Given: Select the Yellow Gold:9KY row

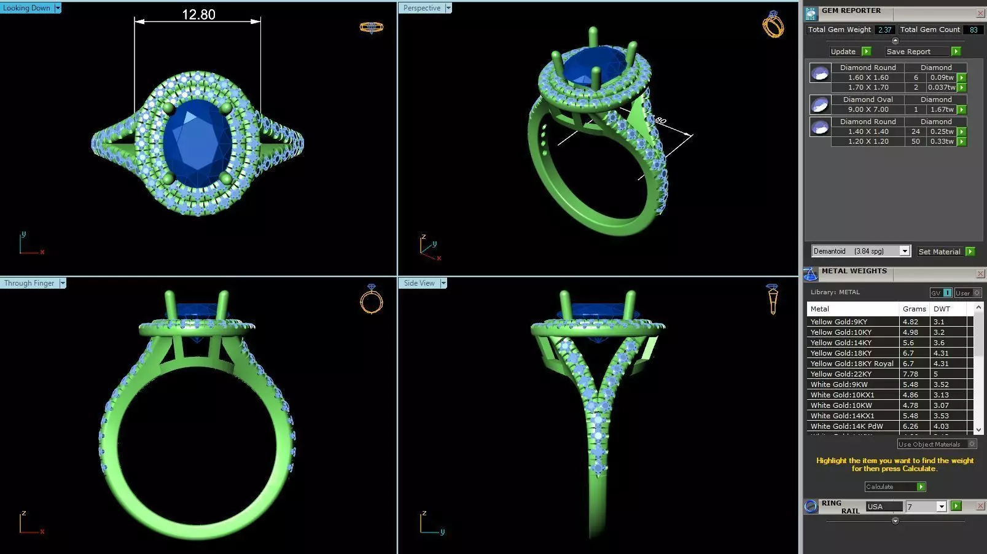Looking at the screenshot, I should 890,322.
